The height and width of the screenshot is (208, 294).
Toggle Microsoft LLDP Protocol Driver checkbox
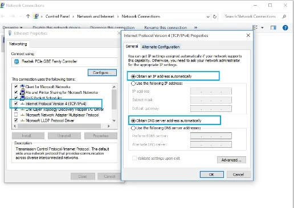pyautogui.click(x=16, y=120)
